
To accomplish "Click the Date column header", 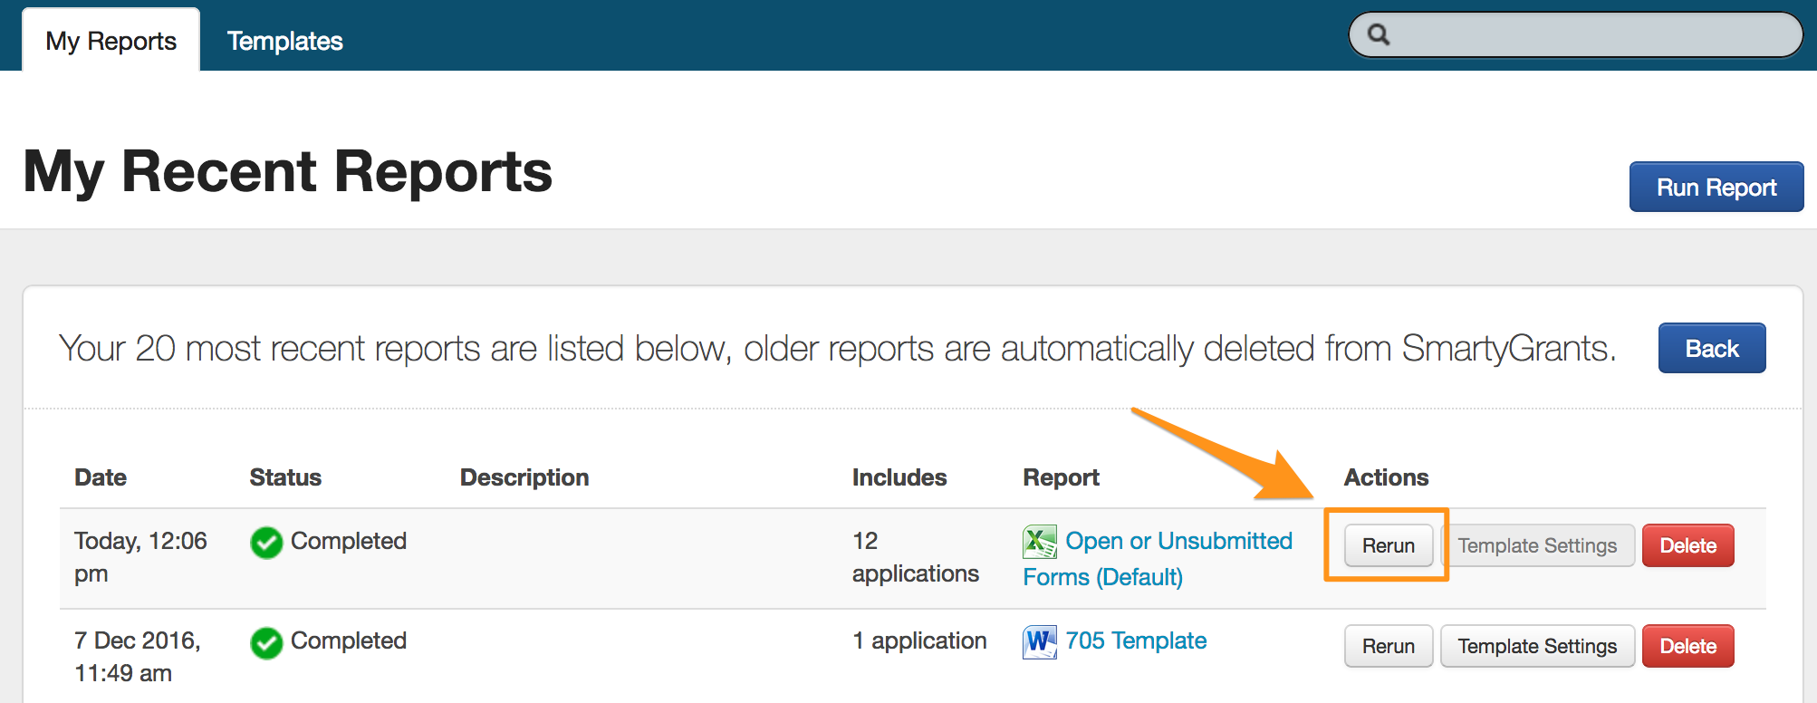I will click(x=101, y=477).
